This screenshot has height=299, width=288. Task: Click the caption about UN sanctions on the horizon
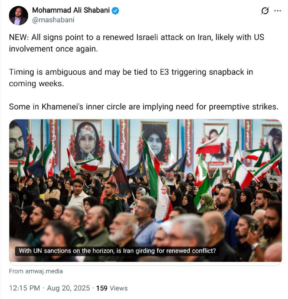pos(117,251)
